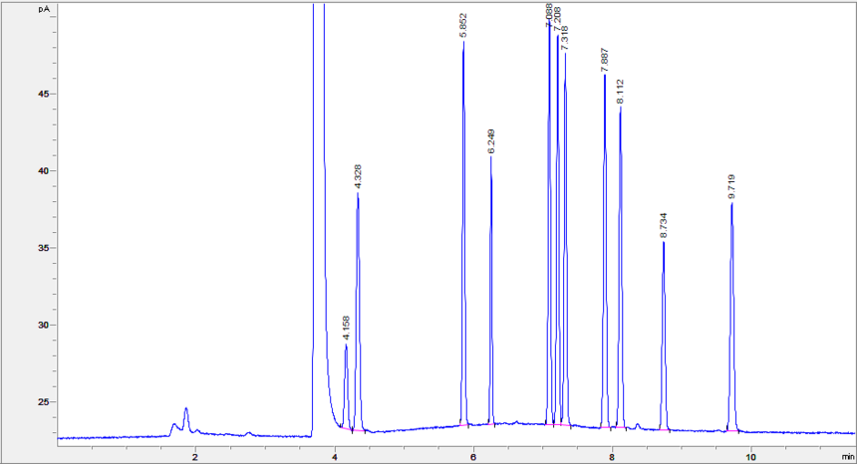Click the x-axis tick label 2
This screenshot has height=464, width=857.
195,456
